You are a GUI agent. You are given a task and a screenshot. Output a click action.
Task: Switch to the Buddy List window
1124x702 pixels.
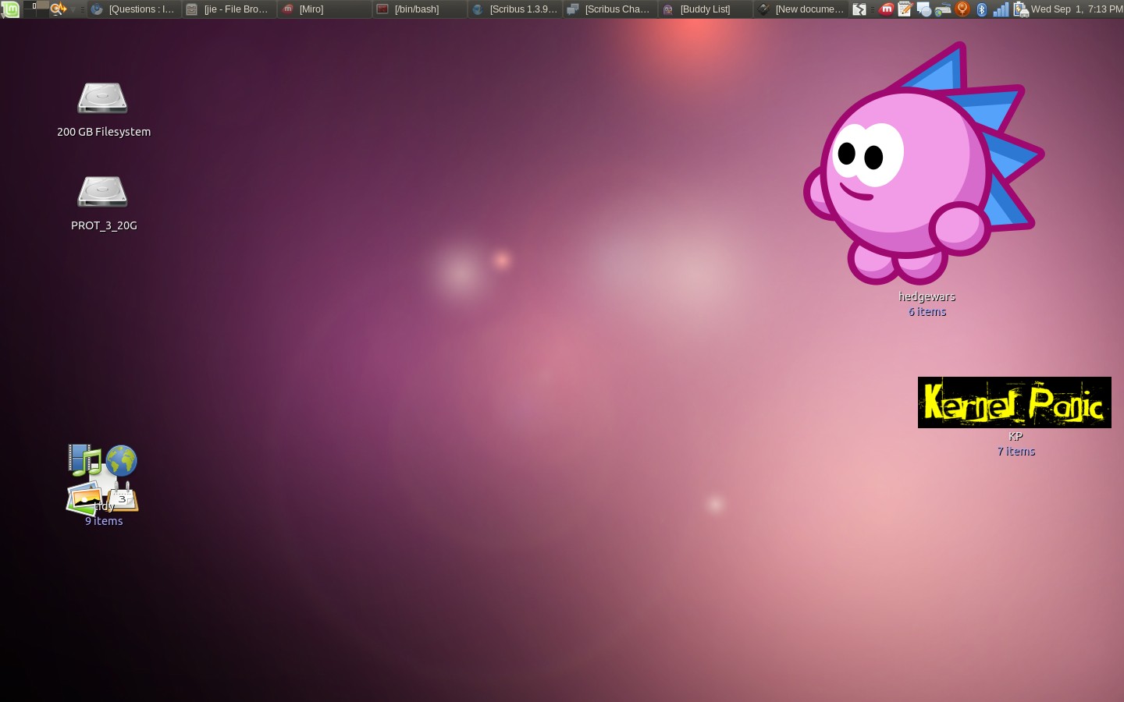click(705, 9)
